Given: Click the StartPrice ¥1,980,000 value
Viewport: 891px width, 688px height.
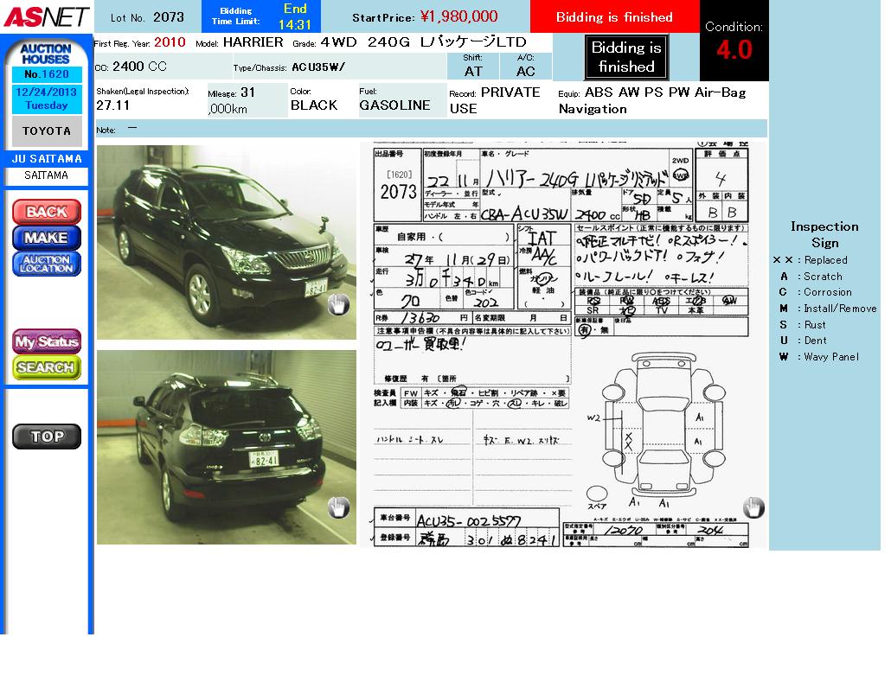Looking at the screenshot, I should click(x=459, y=16).
